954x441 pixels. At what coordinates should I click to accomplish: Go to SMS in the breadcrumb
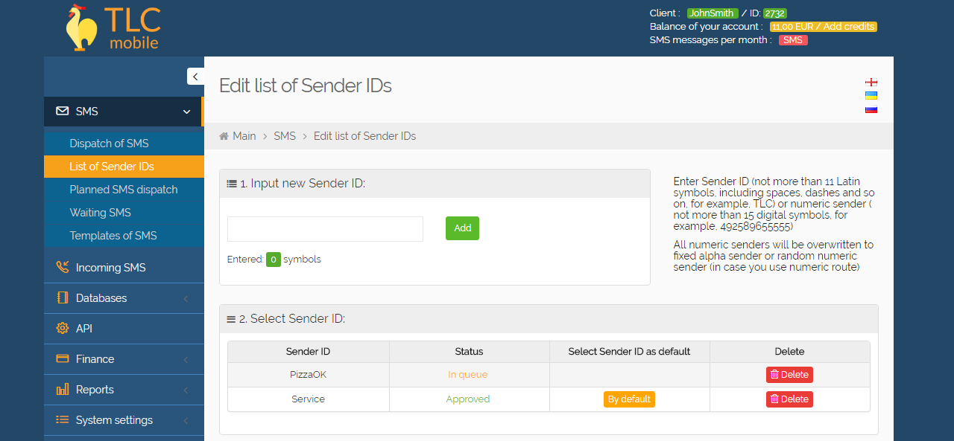coord(285,136)
